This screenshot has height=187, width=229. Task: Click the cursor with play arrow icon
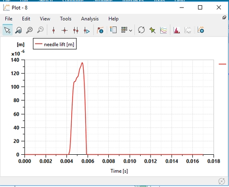86,30
